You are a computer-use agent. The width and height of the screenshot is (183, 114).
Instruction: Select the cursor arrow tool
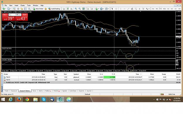click(x=112, y=9)
